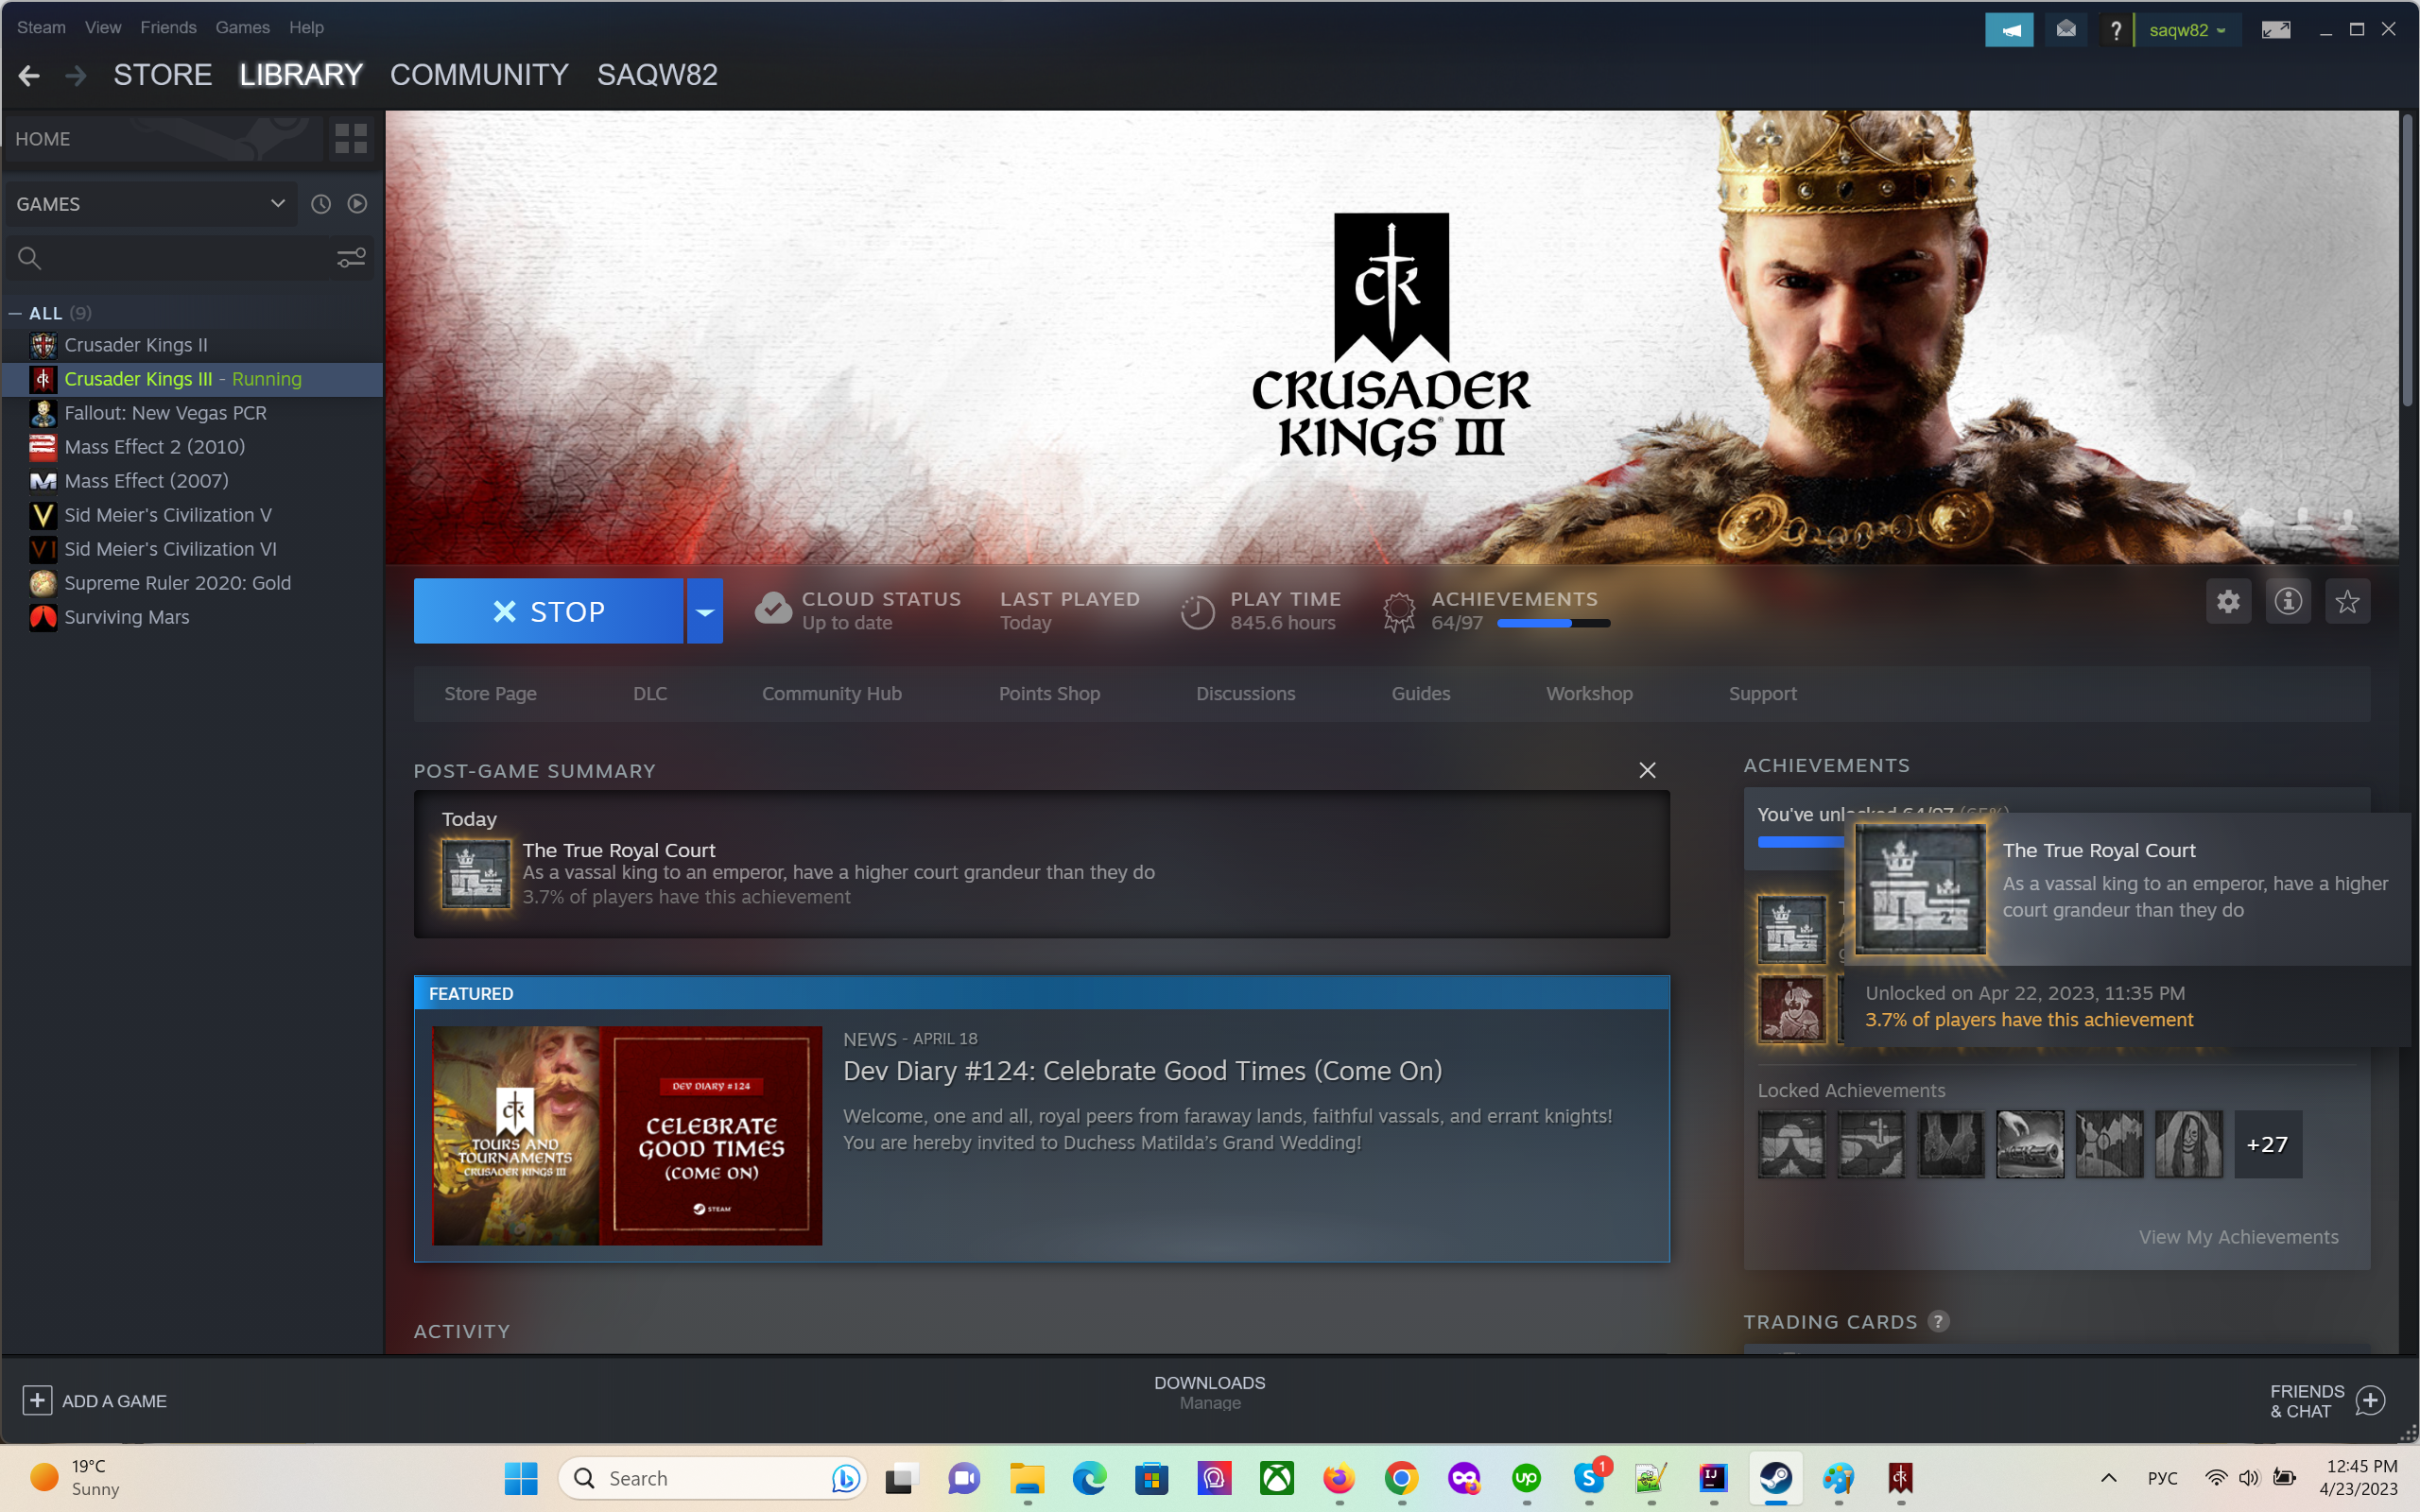Open the inbox envelope icon
2420x1512 pixels.
(2066, 30)
